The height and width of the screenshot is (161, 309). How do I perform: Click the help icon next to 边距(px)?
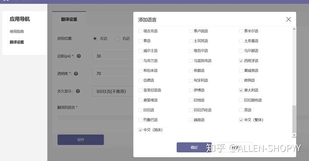pos(79,56)
